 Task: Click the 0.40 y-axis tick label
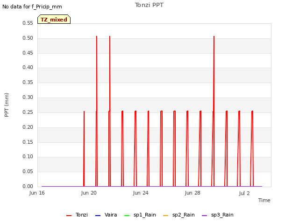tap(28, 67)
